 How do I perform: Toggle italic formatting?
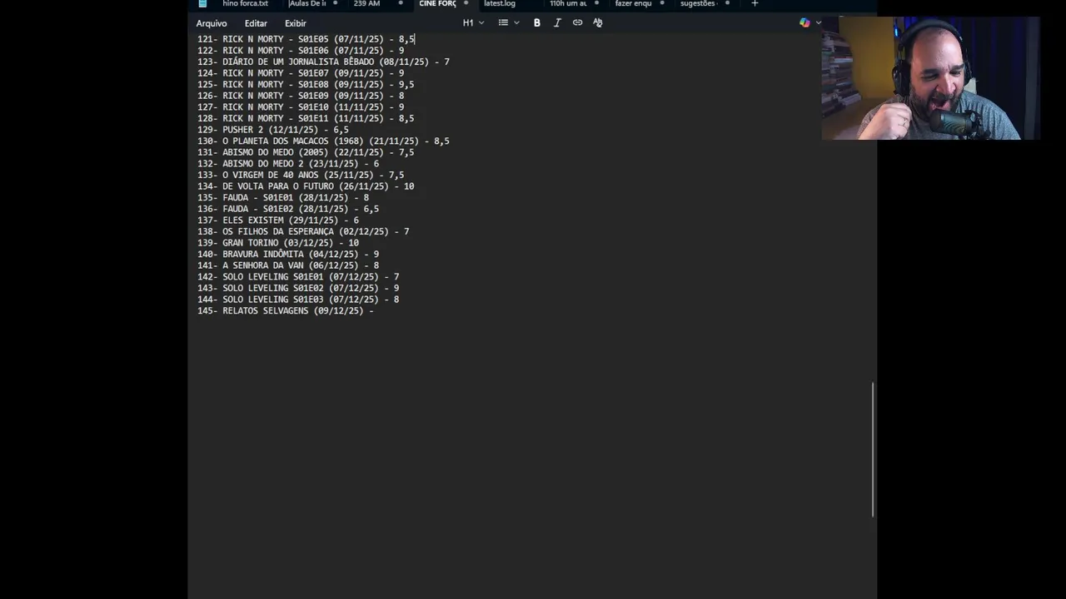(x=557, y=23)
